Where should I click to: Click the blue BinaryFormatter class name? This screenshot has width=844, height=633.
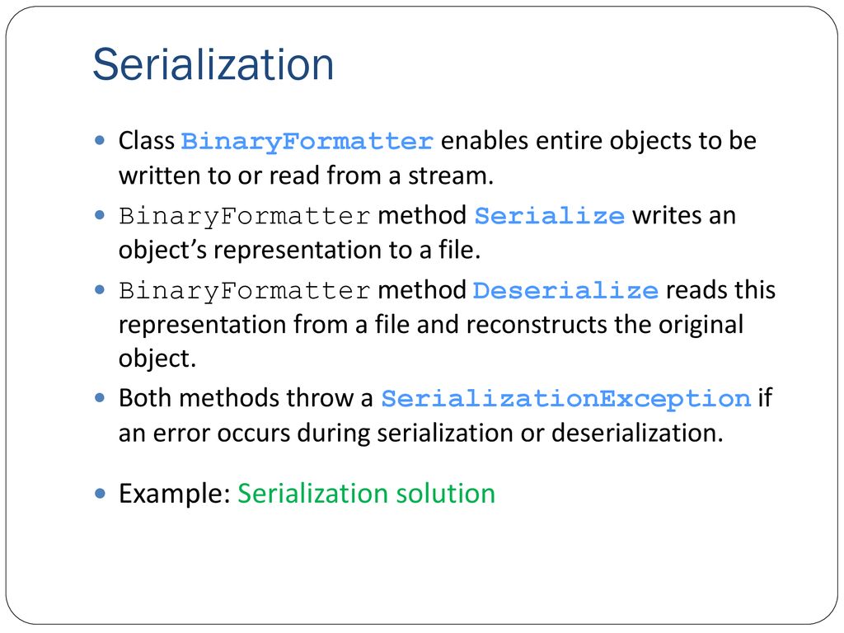pyautogui.click(x=307, y=141)
